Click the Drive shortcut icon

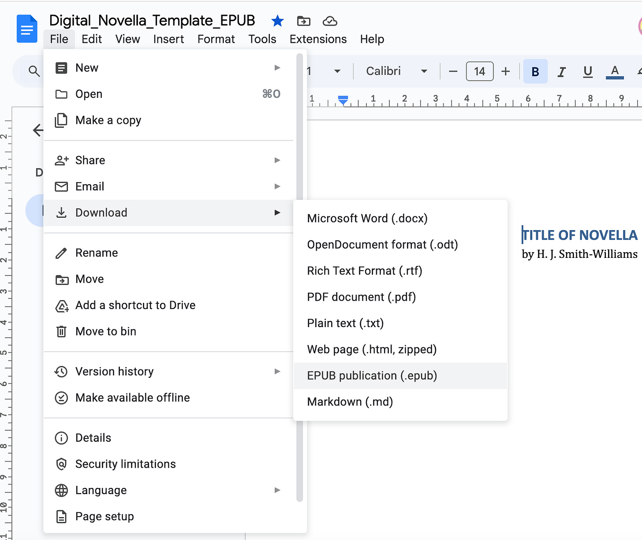[x=62, y=306]
